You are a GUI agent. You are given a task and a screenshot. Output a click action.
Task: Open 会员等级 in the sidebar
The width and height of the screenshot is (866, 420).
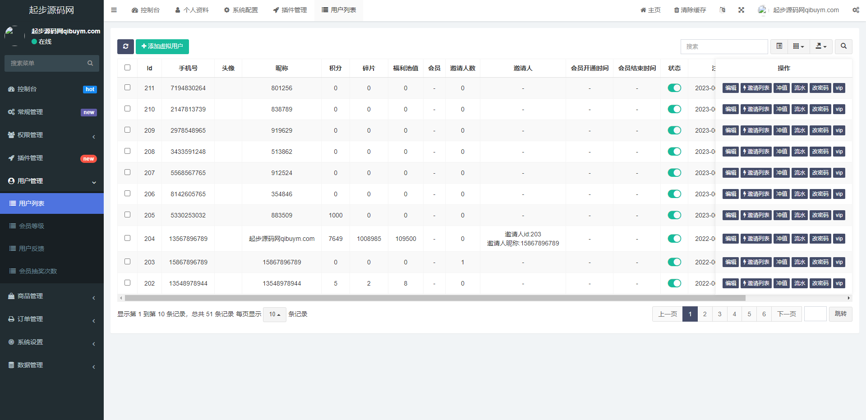(x=52, y=226)
